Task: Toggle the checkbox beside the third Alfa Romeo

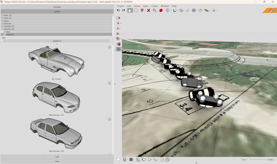Action: (110, 119)
